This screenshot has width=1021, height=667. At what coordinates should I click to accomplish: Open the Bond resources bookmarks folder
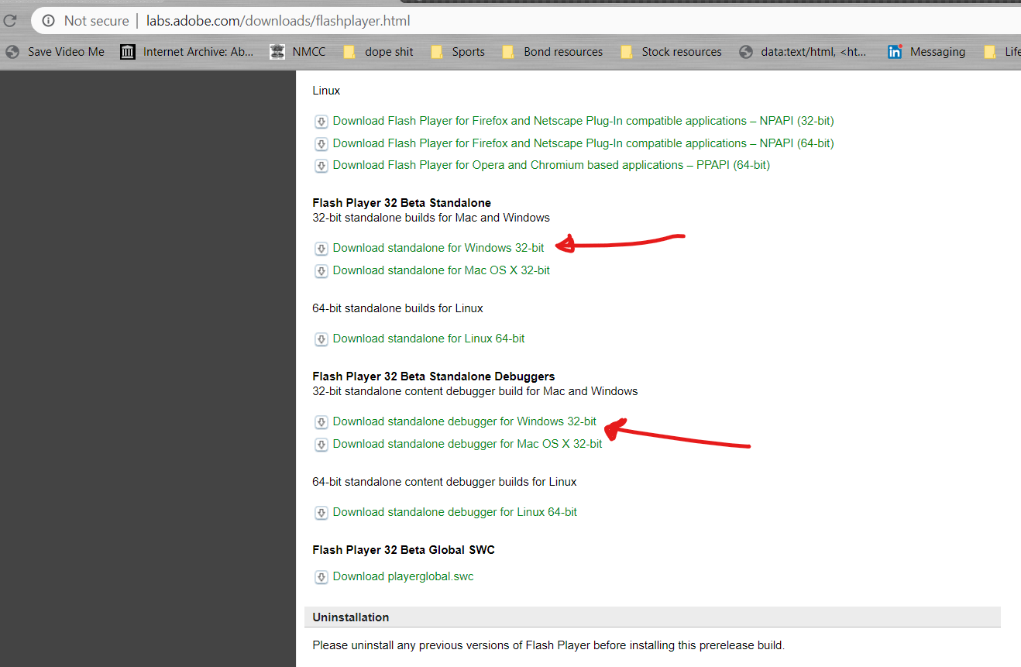pyautogui.click(x=552, y=52)
